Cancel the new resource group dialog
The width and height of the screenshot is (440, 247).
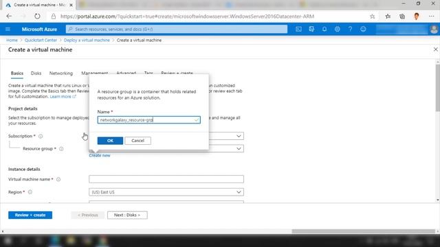pyautogui.click(x=137, y=141)
